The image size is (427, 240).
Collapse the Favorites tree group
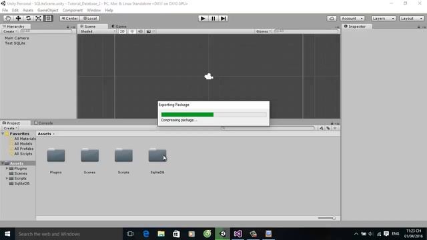[x=3, y=134]
